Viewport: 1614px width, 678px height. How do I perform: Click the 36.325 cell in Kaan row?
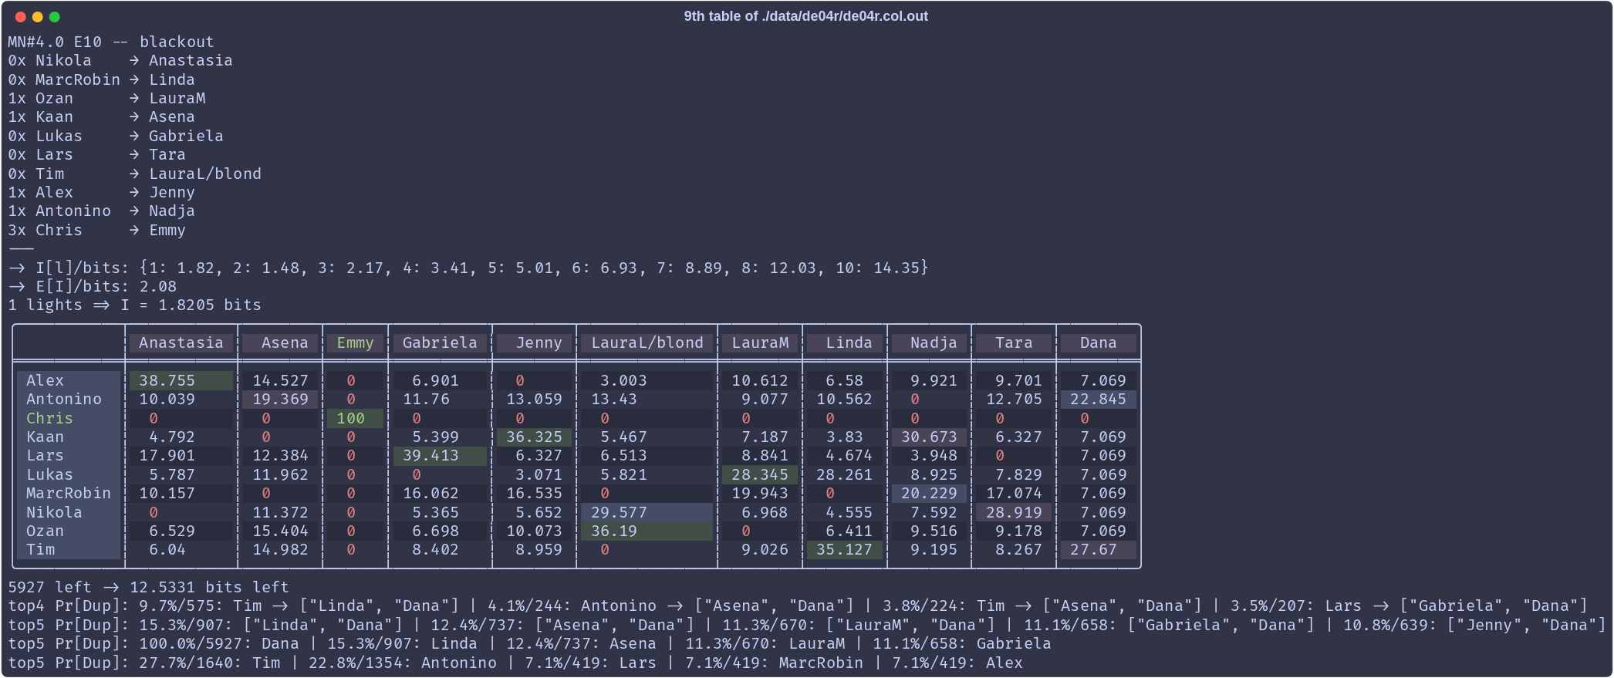tap(535, 437)
